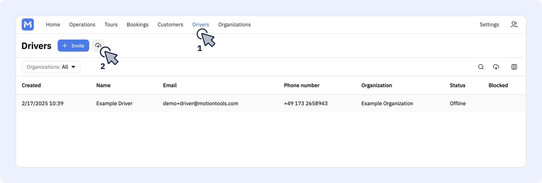Viewport: 542px width, 183px height.
Task: Click the Email column header
Action: click(x=170, y=85)
